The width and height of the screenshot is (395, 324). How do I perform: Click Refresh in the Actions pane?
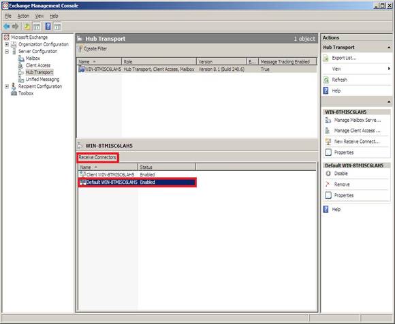pyautogui.click(x=339, y=80)
